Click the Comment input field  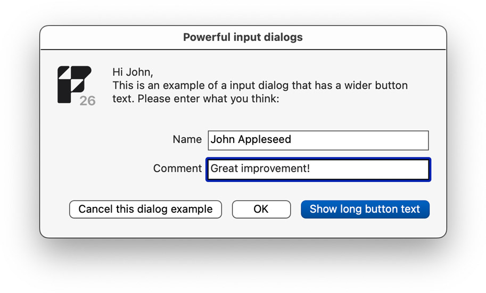click(318, 170)
